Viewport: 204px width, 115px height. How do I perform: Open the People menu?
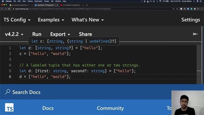coord(47,1)
